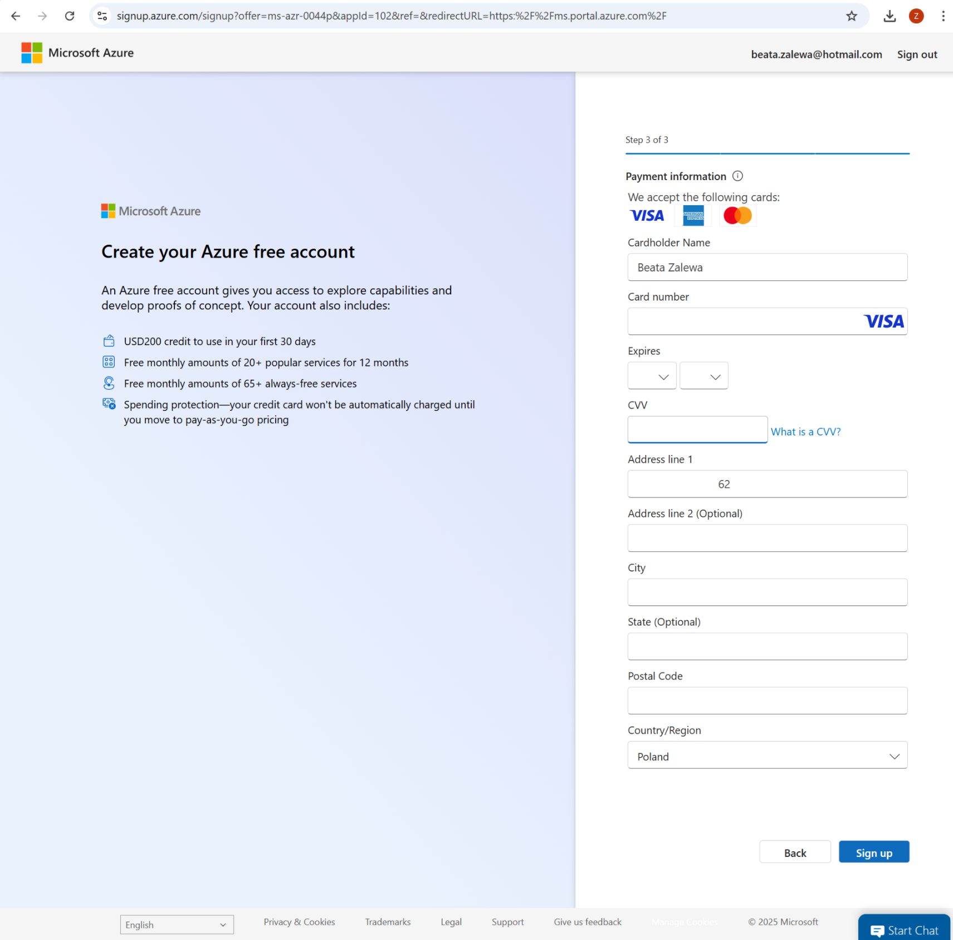This screenshot has width=953, height=940.
Task: Open browser downloads icon
Action: [x=890, y=16]
